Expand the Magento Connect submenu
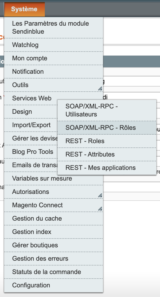Image resolution: width=160 pixels, height=297 pixels. pos(37,205)
